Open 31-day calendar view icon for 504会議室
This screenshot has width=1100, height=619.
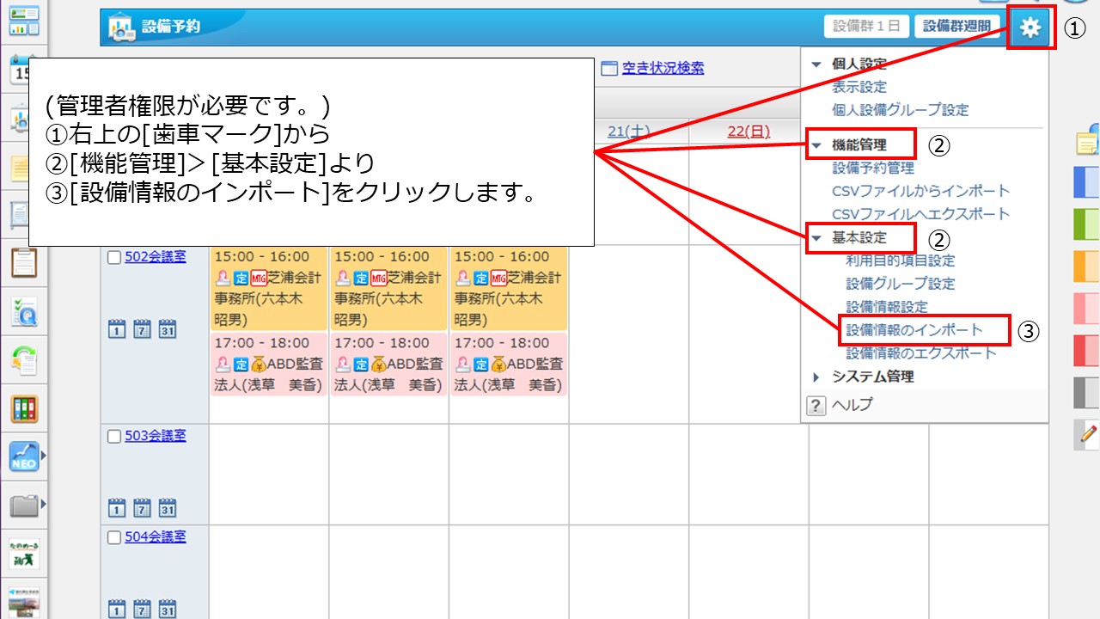[168, 609]
